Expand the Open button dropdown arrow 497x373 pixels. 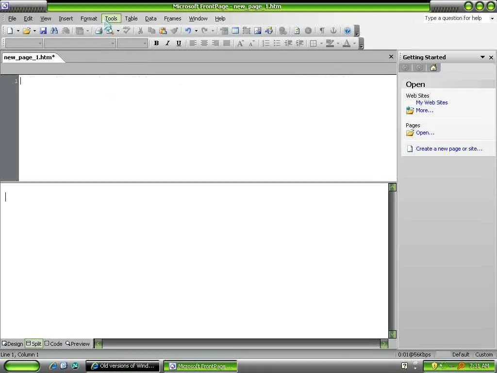pyautogui.click(x=34, y=31)
